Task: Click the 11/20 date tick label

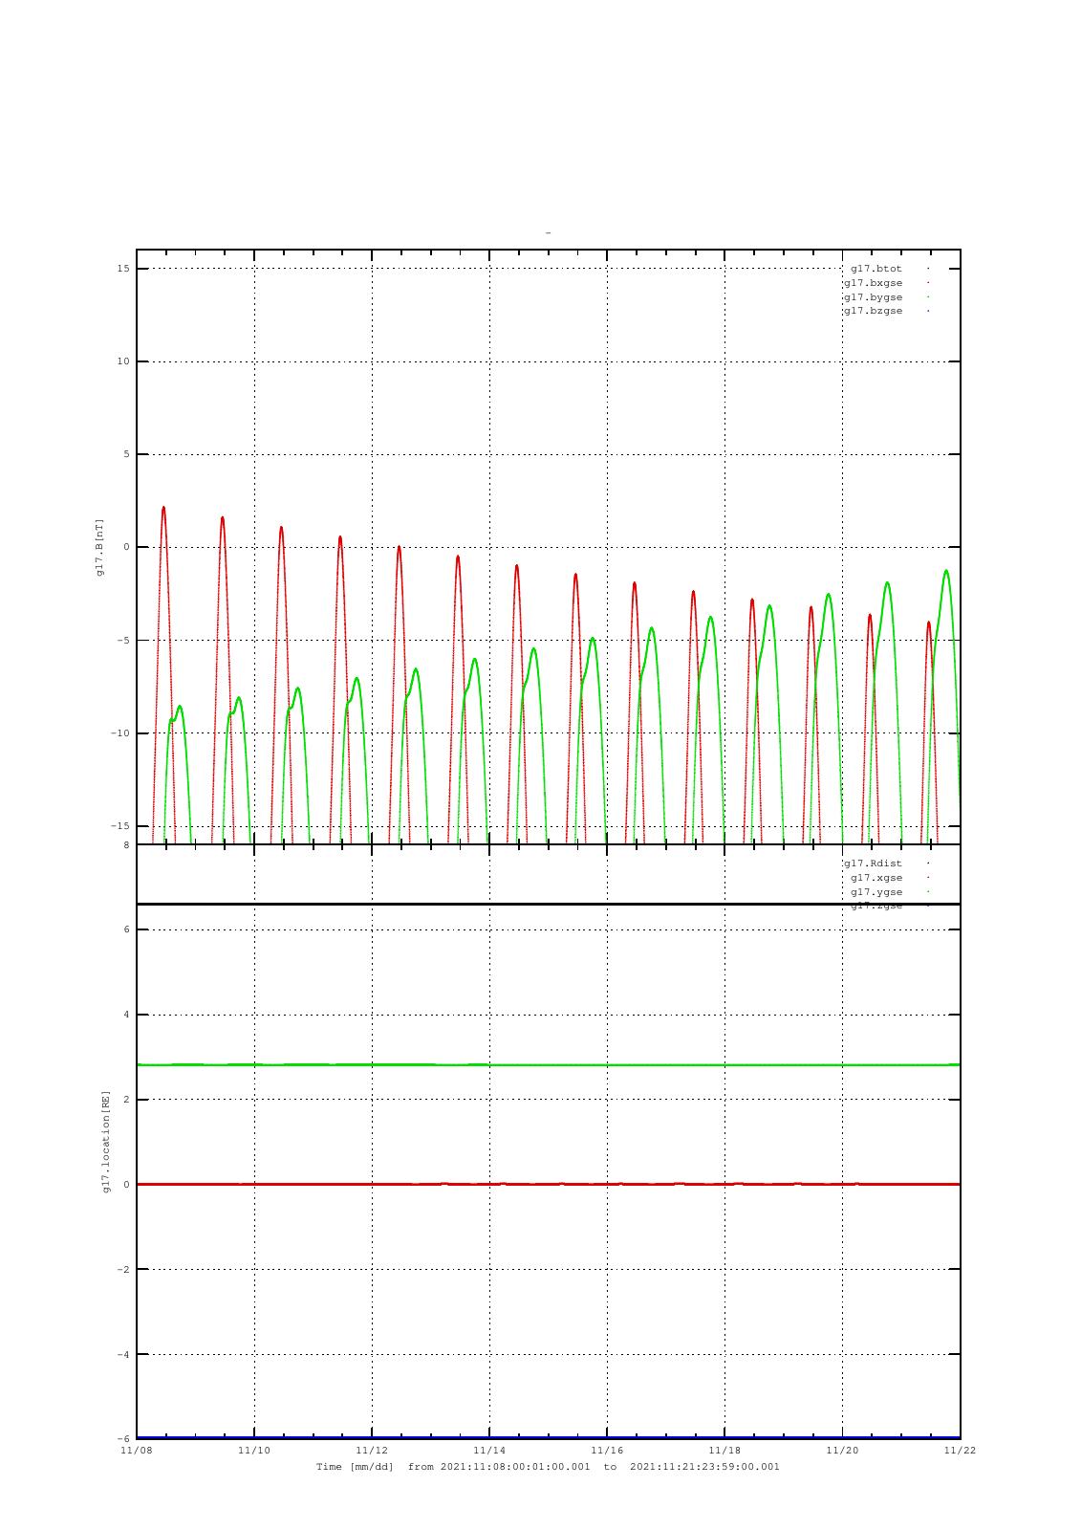Action: click(x=842, y=1451)
